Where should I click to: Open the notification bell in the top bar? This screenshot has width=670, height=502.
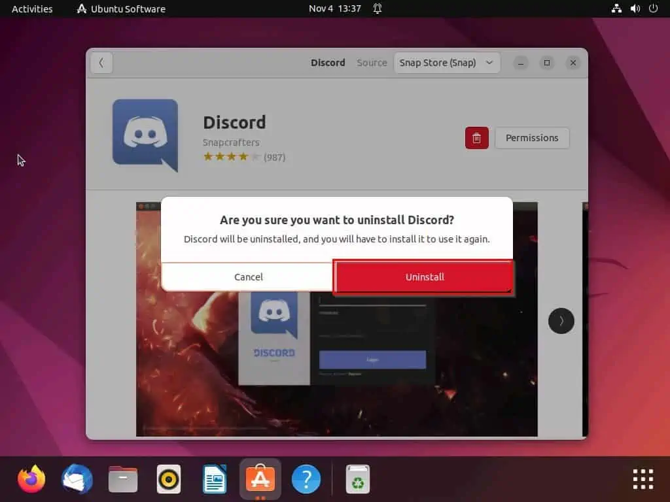(x=378, y=8)
